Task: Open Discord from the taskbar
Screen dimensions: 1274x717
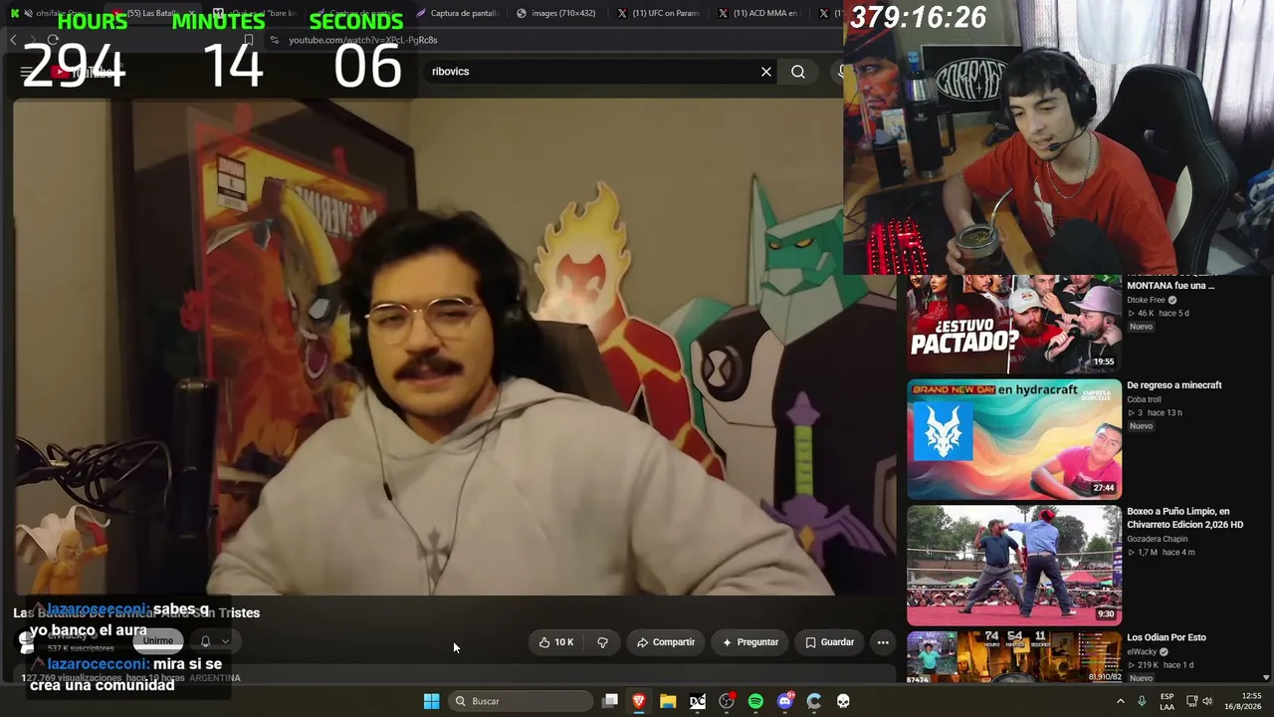Action: click(x=785, y=701)
